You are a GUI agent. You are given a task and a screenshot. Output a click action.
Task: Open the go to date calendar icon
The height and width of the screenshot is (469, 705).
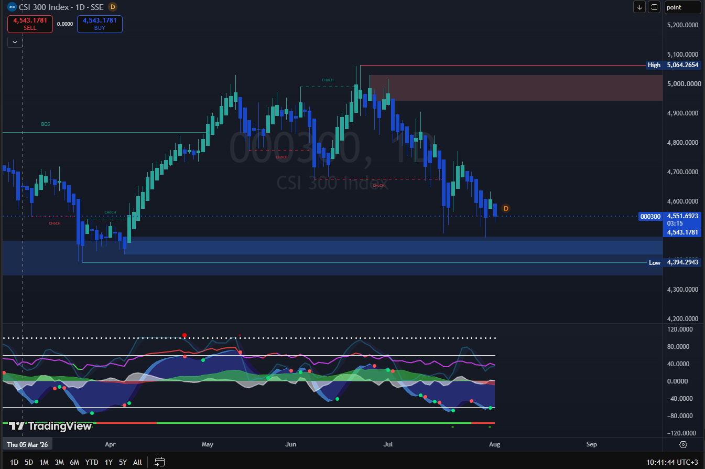pyautogui.click(x=160, y=462)
